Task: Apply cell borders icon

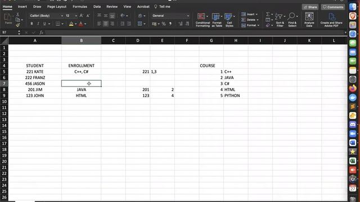Action: click(x=58, y=24)
